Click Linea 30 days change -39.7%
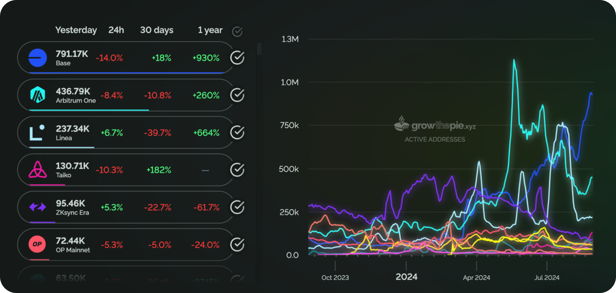This screenshot has height=293, width=616. (x=157, y=133)
